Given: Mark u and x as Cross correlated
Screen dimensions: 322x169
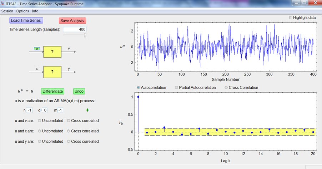Looking at the screenshot, I should [69, 131].
